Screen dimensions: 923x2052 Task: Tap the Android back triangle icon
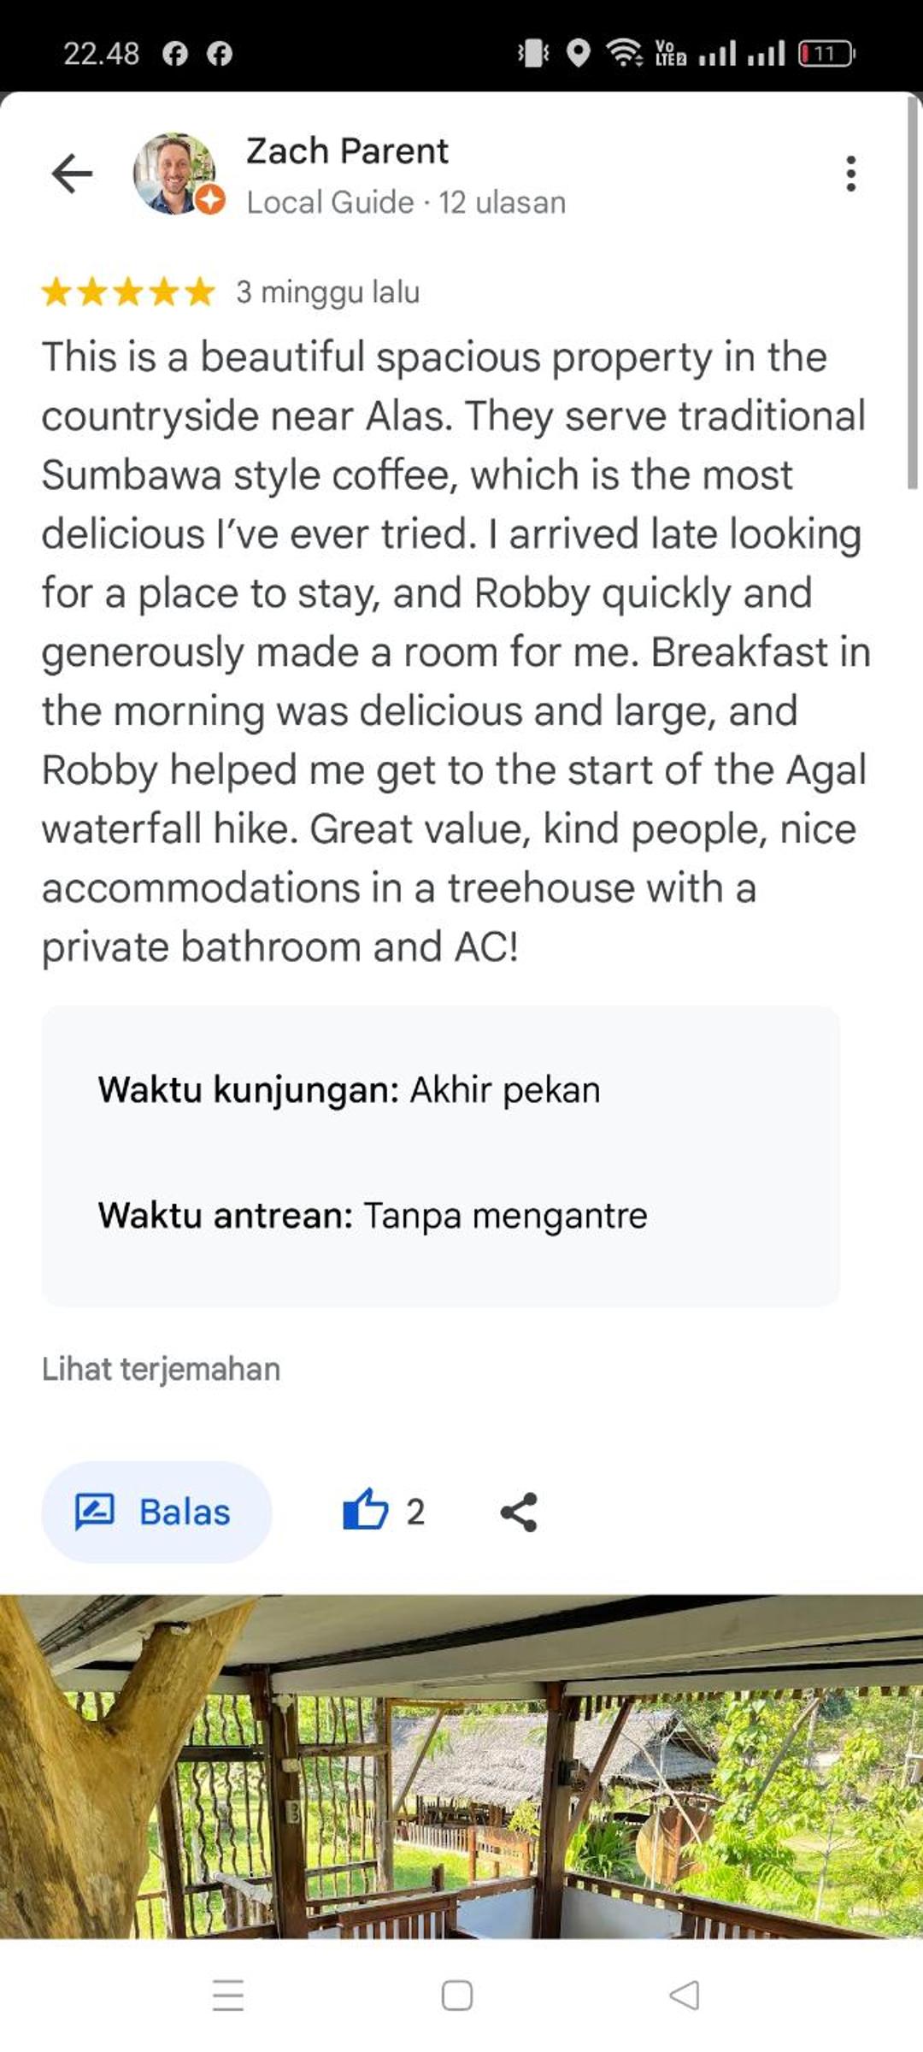coord(685,1995)
